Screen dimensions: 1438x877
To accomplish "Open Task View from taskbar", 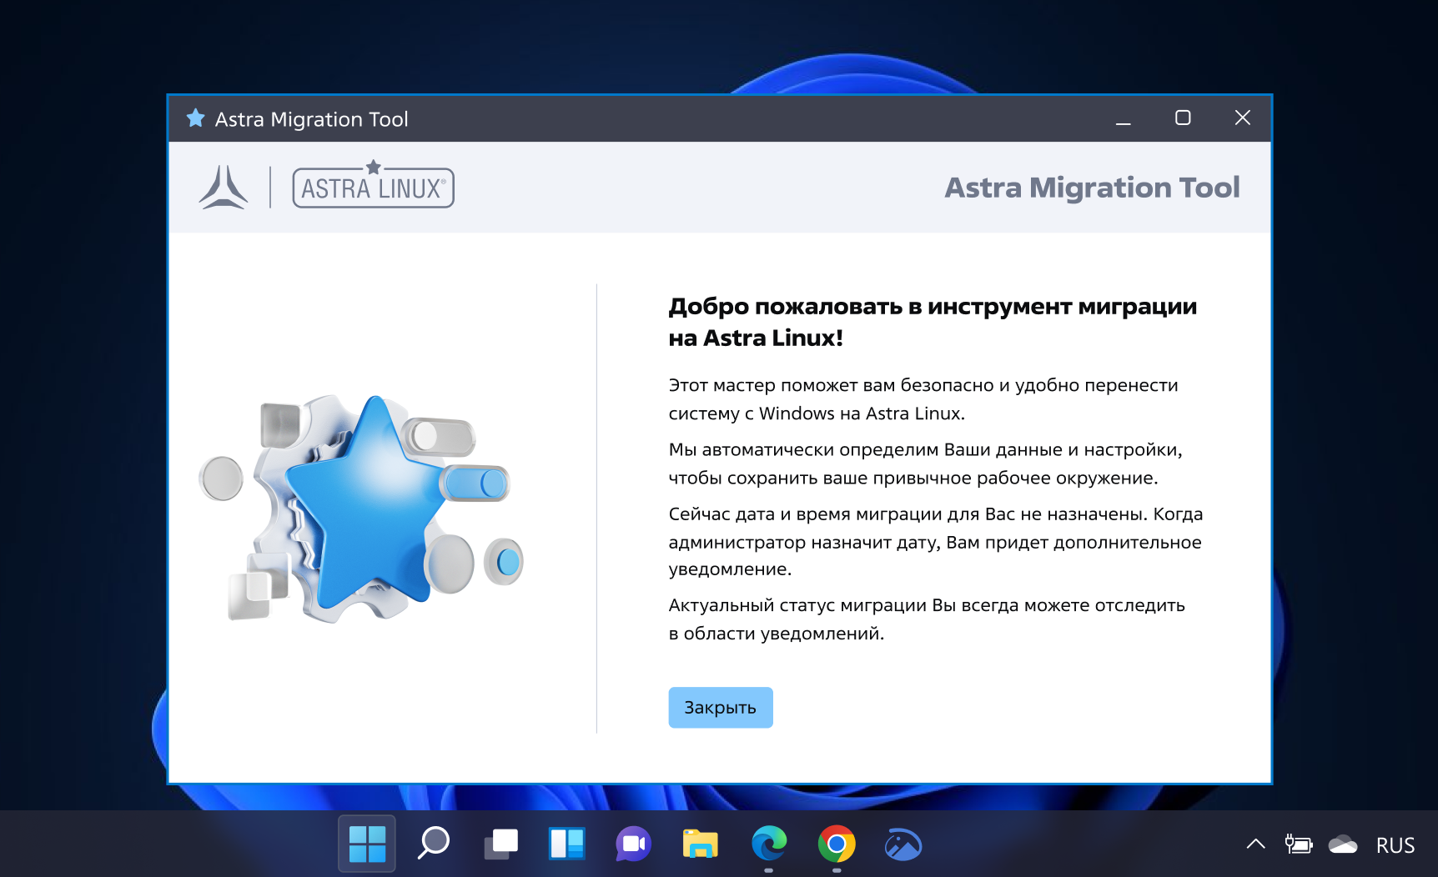I will (500, 844).
